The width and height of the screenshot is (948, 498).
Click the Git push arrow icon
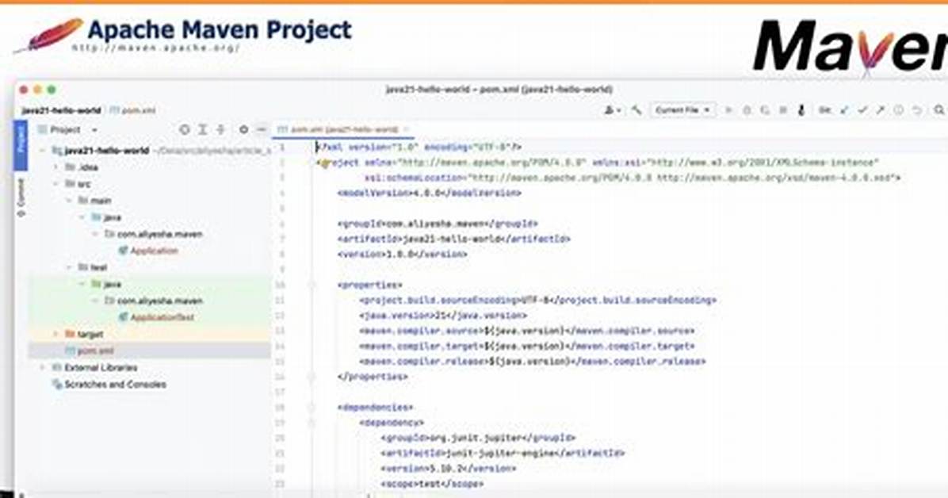tap(881, 110)
